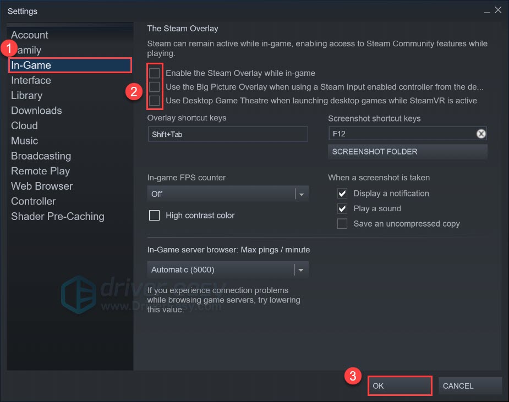Screen dimensions: 509x402
Task: Click the Overlay shortcut keys Shift+Tab field
Action: pos(228,134)
